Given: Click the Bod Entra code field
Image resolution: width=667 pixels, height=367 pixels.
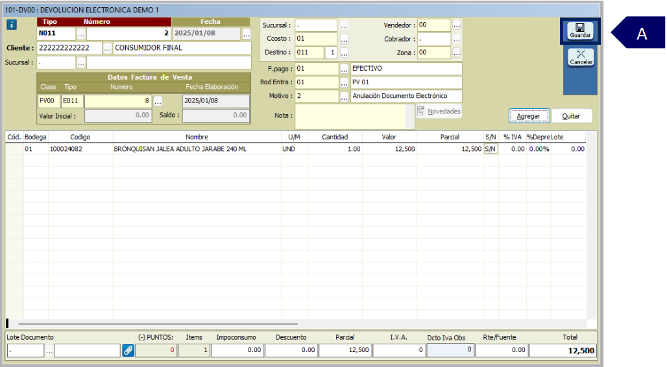Looking at the screenshot, I should tap(317, 82).
